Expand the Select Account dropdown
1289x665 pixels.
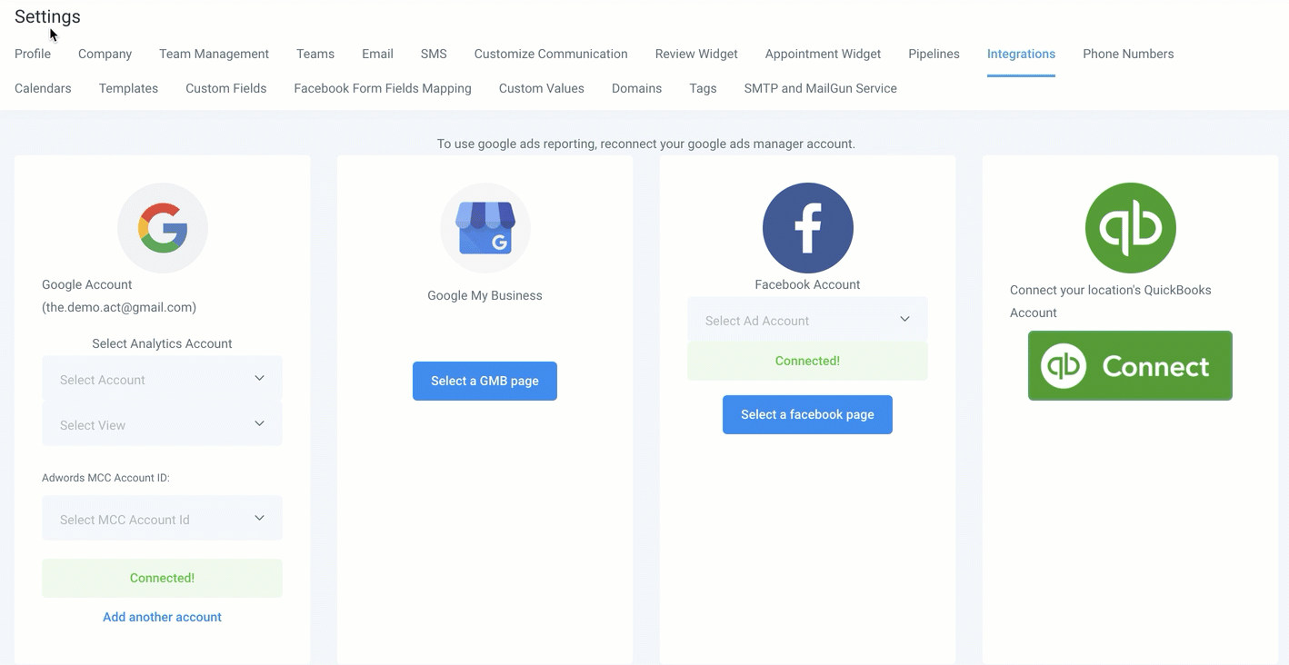pyautogui.click(x=162, y=379)
